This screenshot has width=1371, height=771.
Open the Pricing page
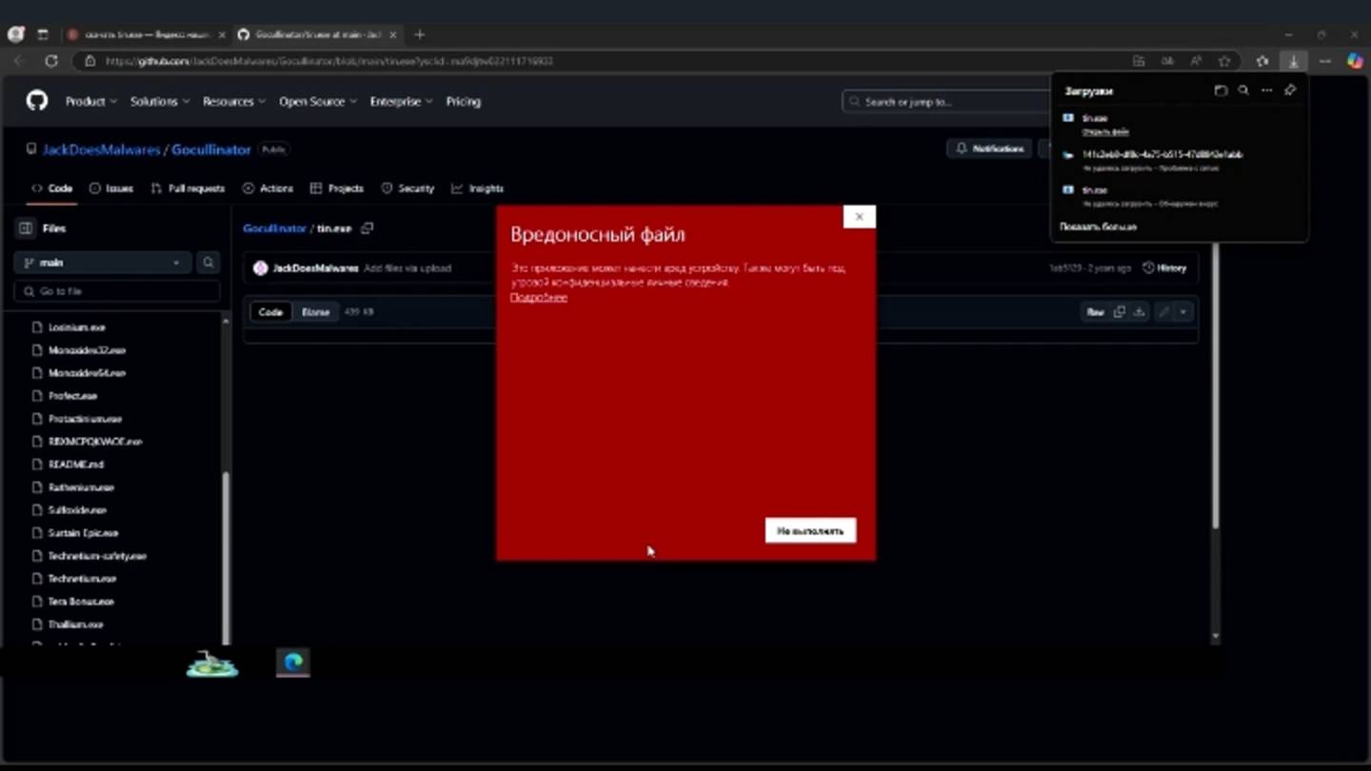(x=464, y=101)
